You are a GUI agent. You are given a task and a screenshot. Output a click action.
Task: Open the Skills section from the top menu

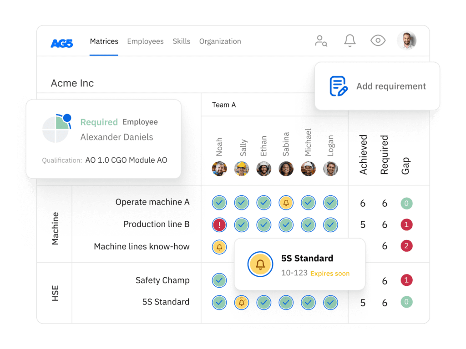[x=182, y=41]
